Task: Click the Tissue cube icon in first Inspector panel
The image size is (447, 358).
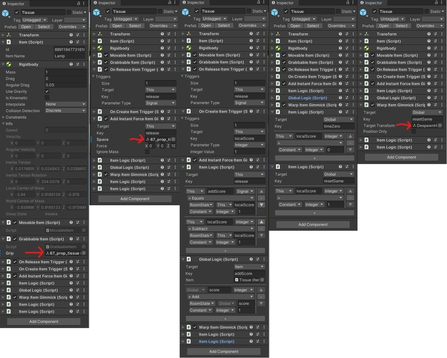Action: click(6, 13)
